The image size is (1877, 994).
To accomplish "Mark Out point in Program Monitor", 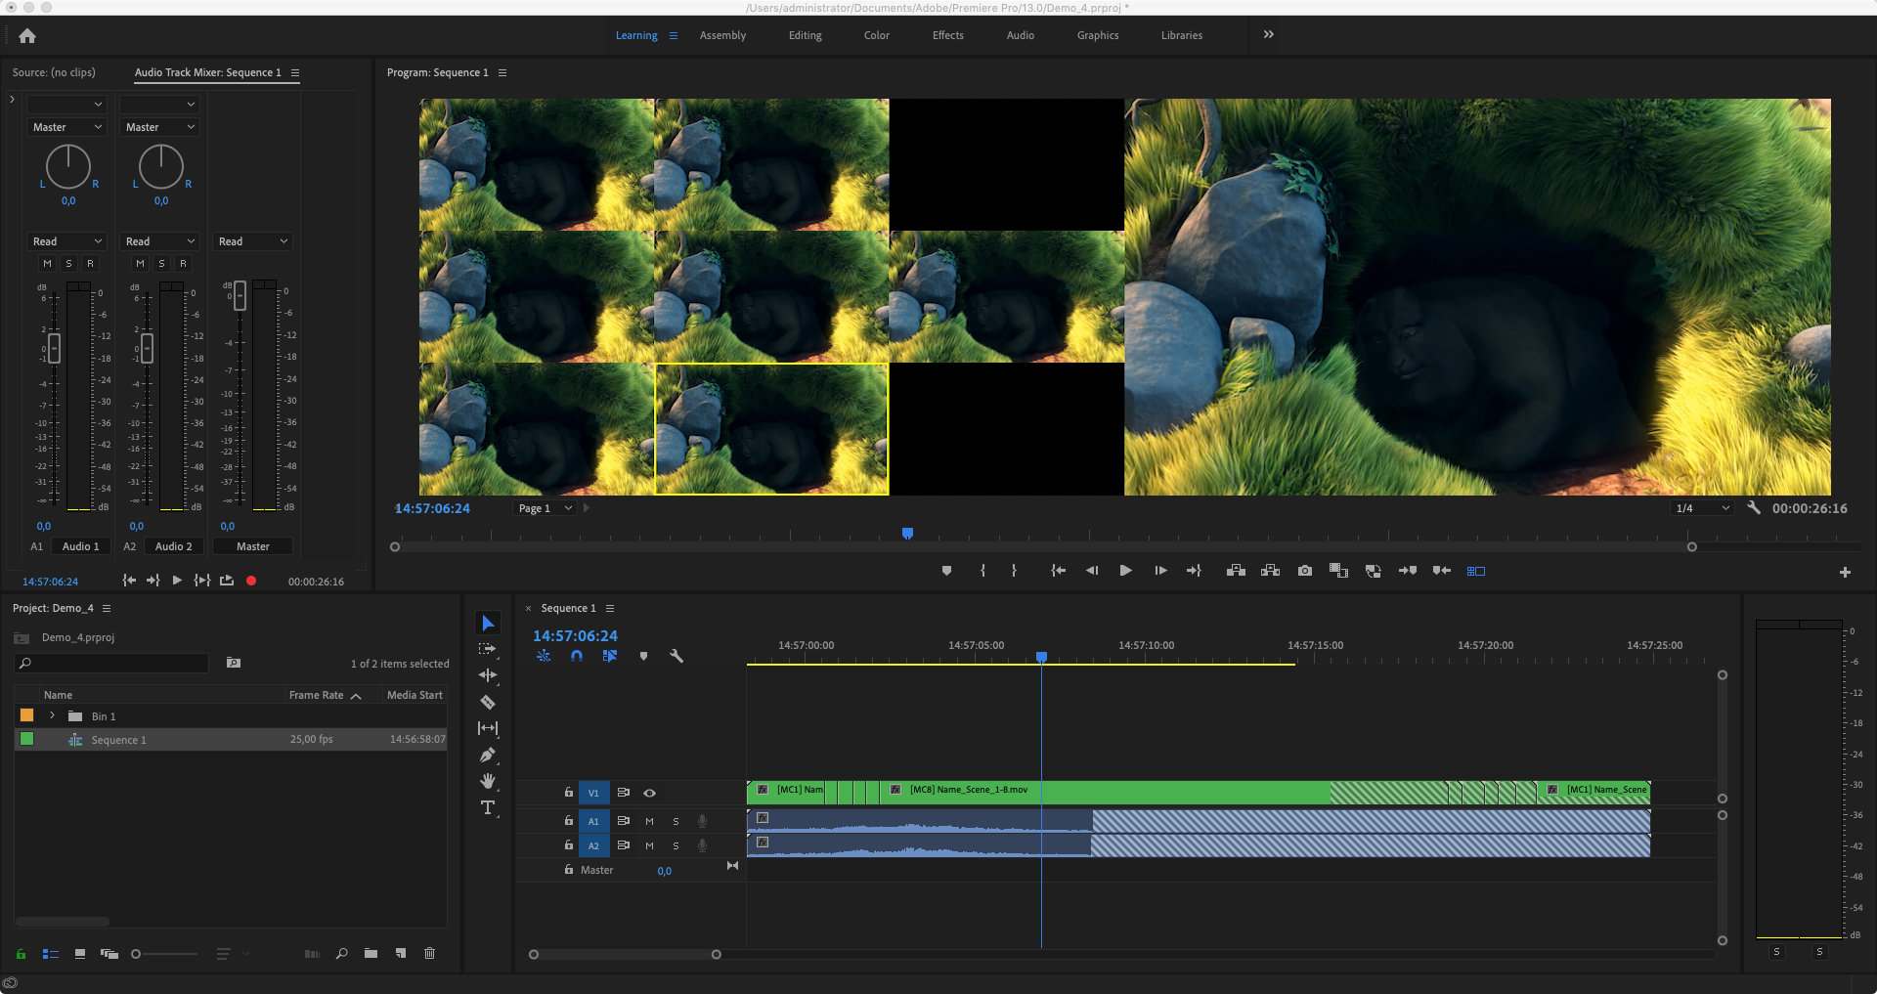I will pyautogui.click(x=1014, y=571).
